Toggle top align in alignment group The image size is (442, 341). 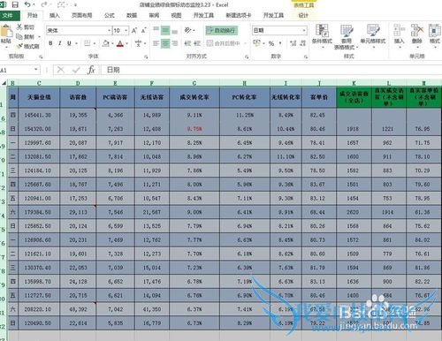(156, 30)
